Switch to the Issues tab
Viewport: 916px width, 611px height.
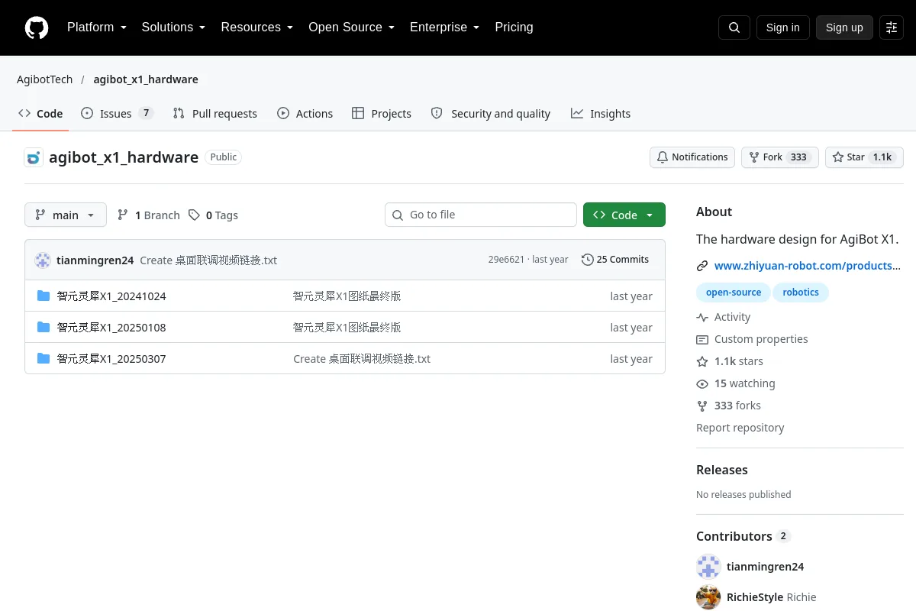click(x=117, y=113)
